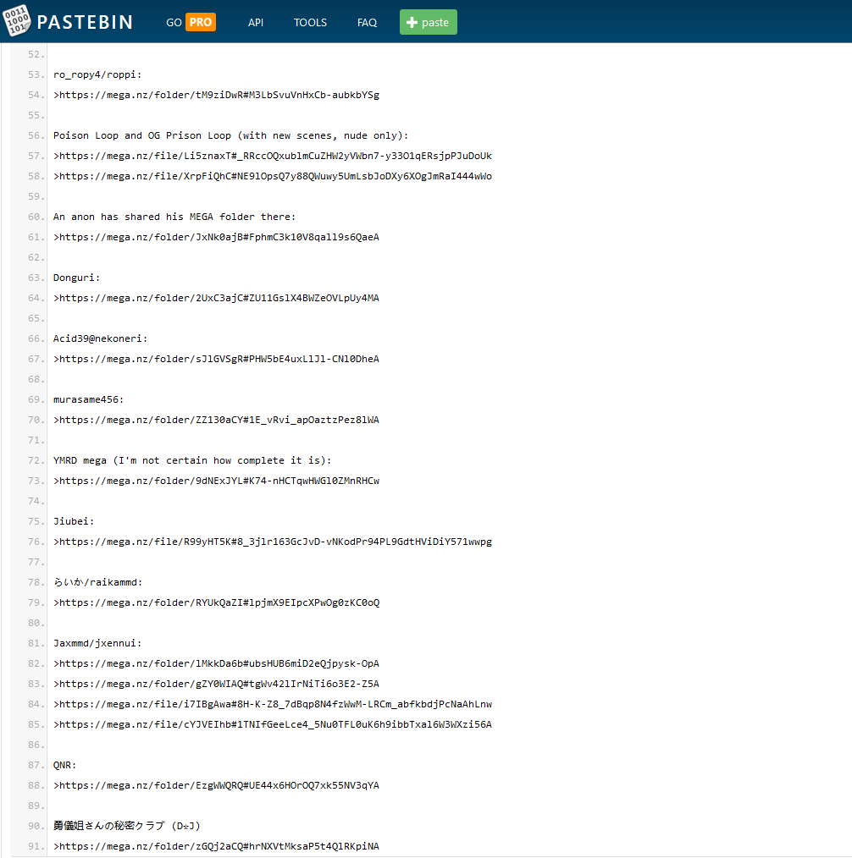
Task: Click the mega file line starting Li5znaxT
Action: pyautogui.click(x=273, y=156)
